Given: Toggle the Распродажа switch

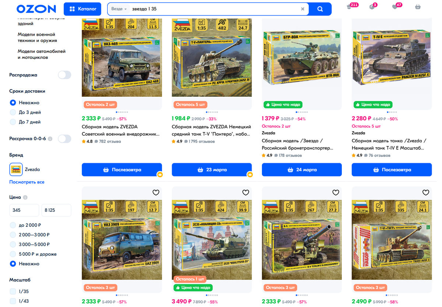Looking at the screenshot, I should click(x=64, y=75).
